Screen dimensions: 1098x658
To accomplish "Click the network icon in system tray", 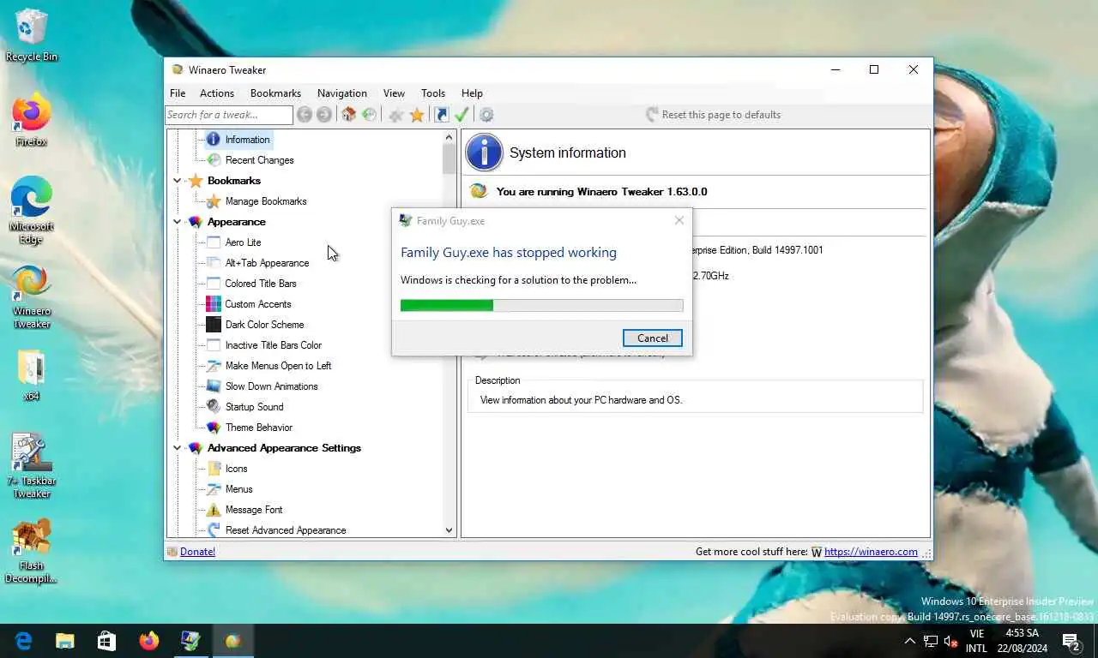I will [x=930, y=641].
